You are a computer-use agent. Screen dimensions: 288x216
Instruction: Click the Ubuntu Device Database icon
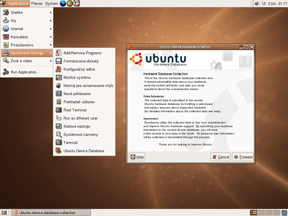[58, 151]
